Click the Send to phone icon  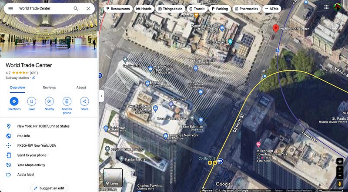click(x=67, y=101)
